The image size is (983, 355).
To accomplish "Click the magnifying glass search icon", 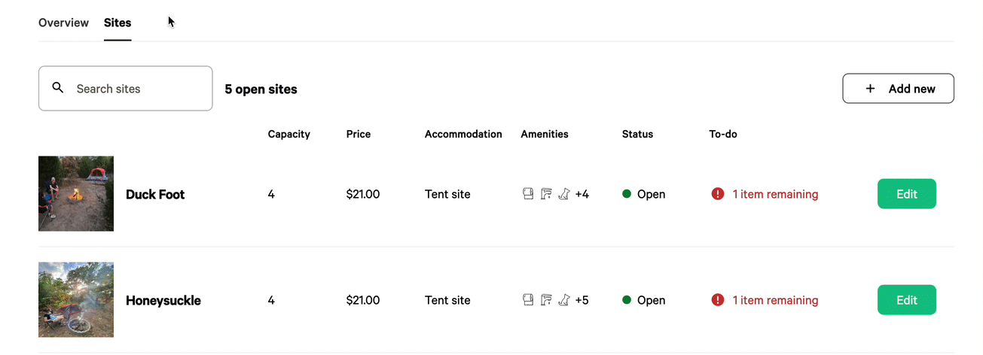I will coord(58,88).
